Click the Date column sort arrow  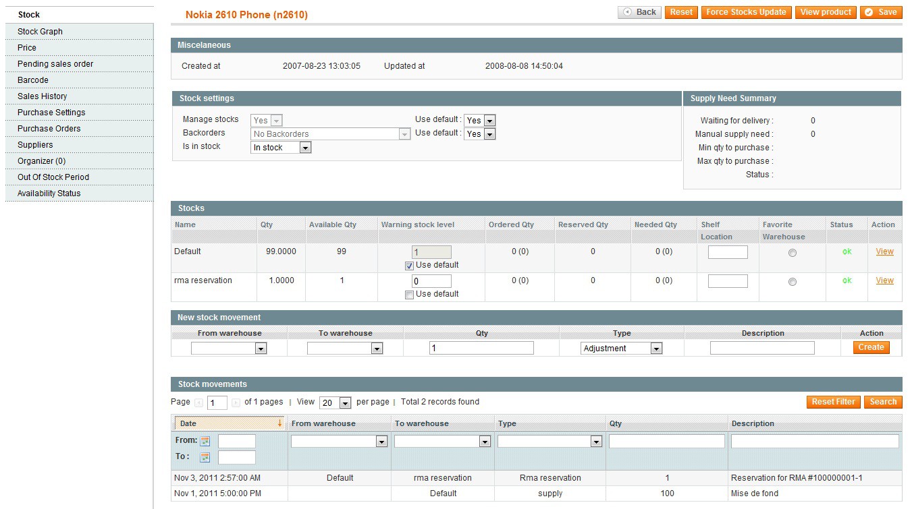point(279,423)
